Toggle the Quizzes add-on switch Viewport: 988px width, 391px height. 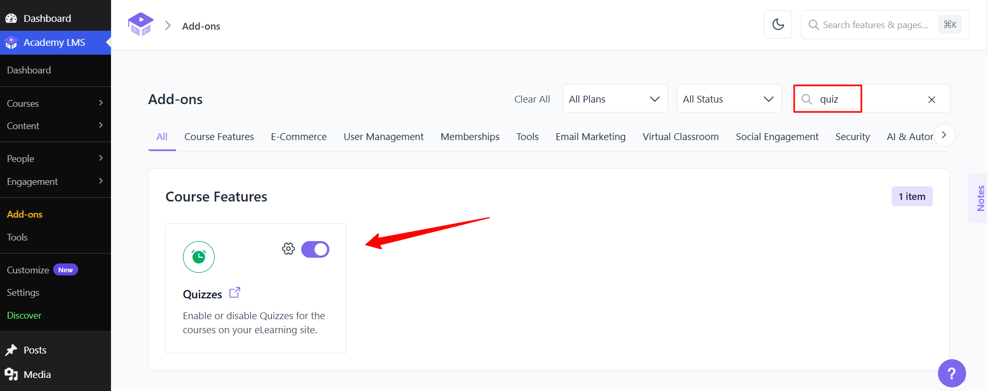click(x=315, y=249)
